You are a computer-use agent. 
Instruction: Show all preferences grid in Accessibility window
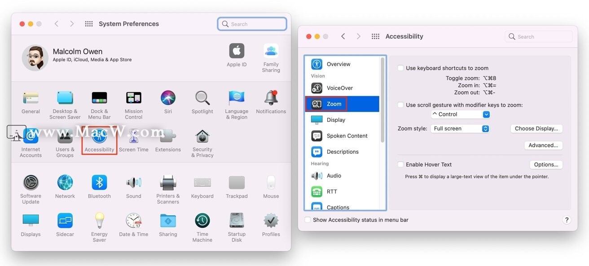pyautogui.click(x=376, y=36)
